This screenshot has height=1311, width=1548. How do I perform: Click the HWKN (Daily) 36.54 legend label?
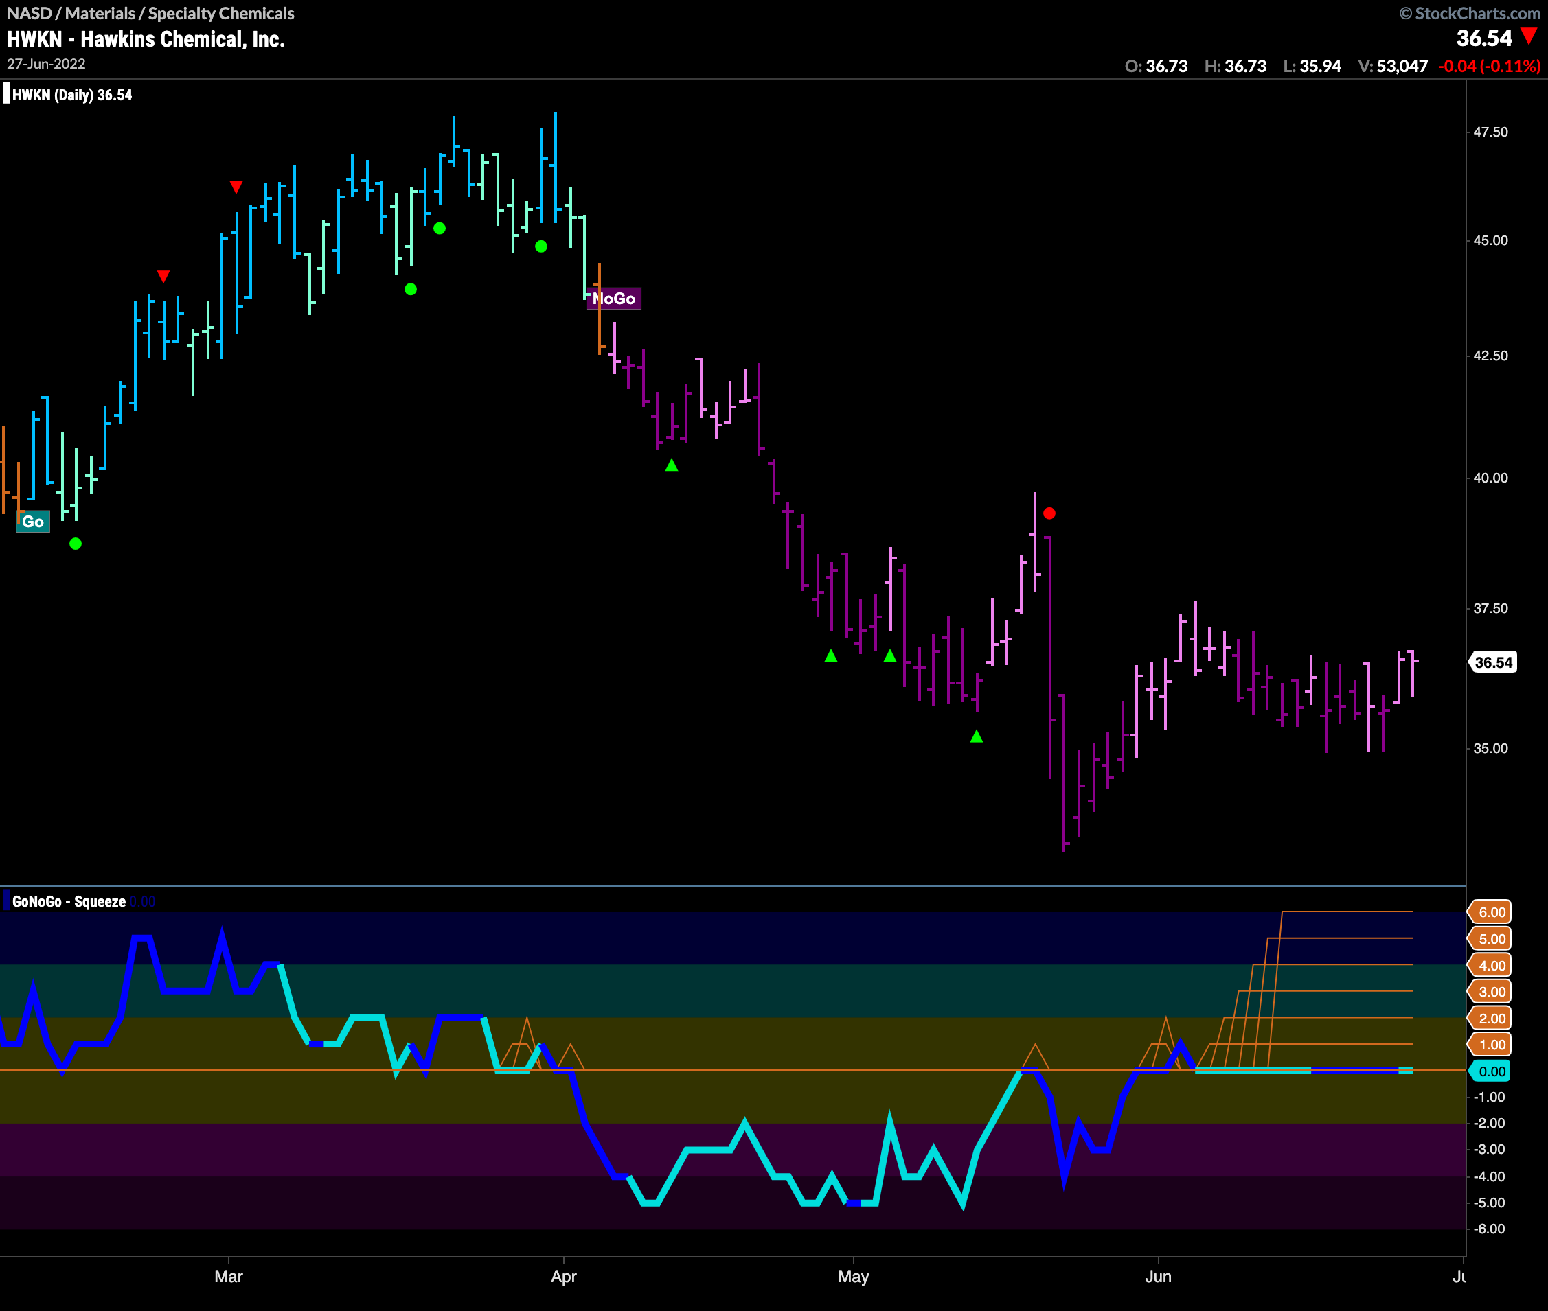[72, 95]
